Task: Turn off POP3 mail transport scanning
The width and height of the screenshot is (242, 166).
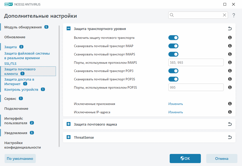Action: click(173, 71)
